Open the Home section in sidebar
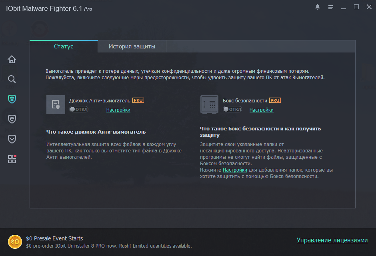Screen dimensions: 376x256 tap(12, 59)
